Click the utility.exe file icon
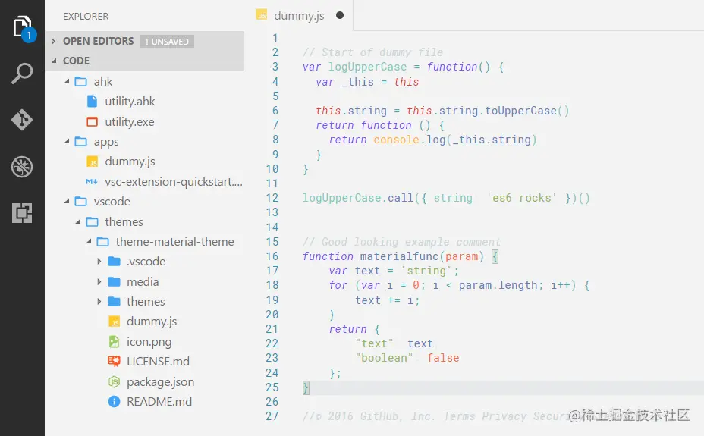 (92, 121)
